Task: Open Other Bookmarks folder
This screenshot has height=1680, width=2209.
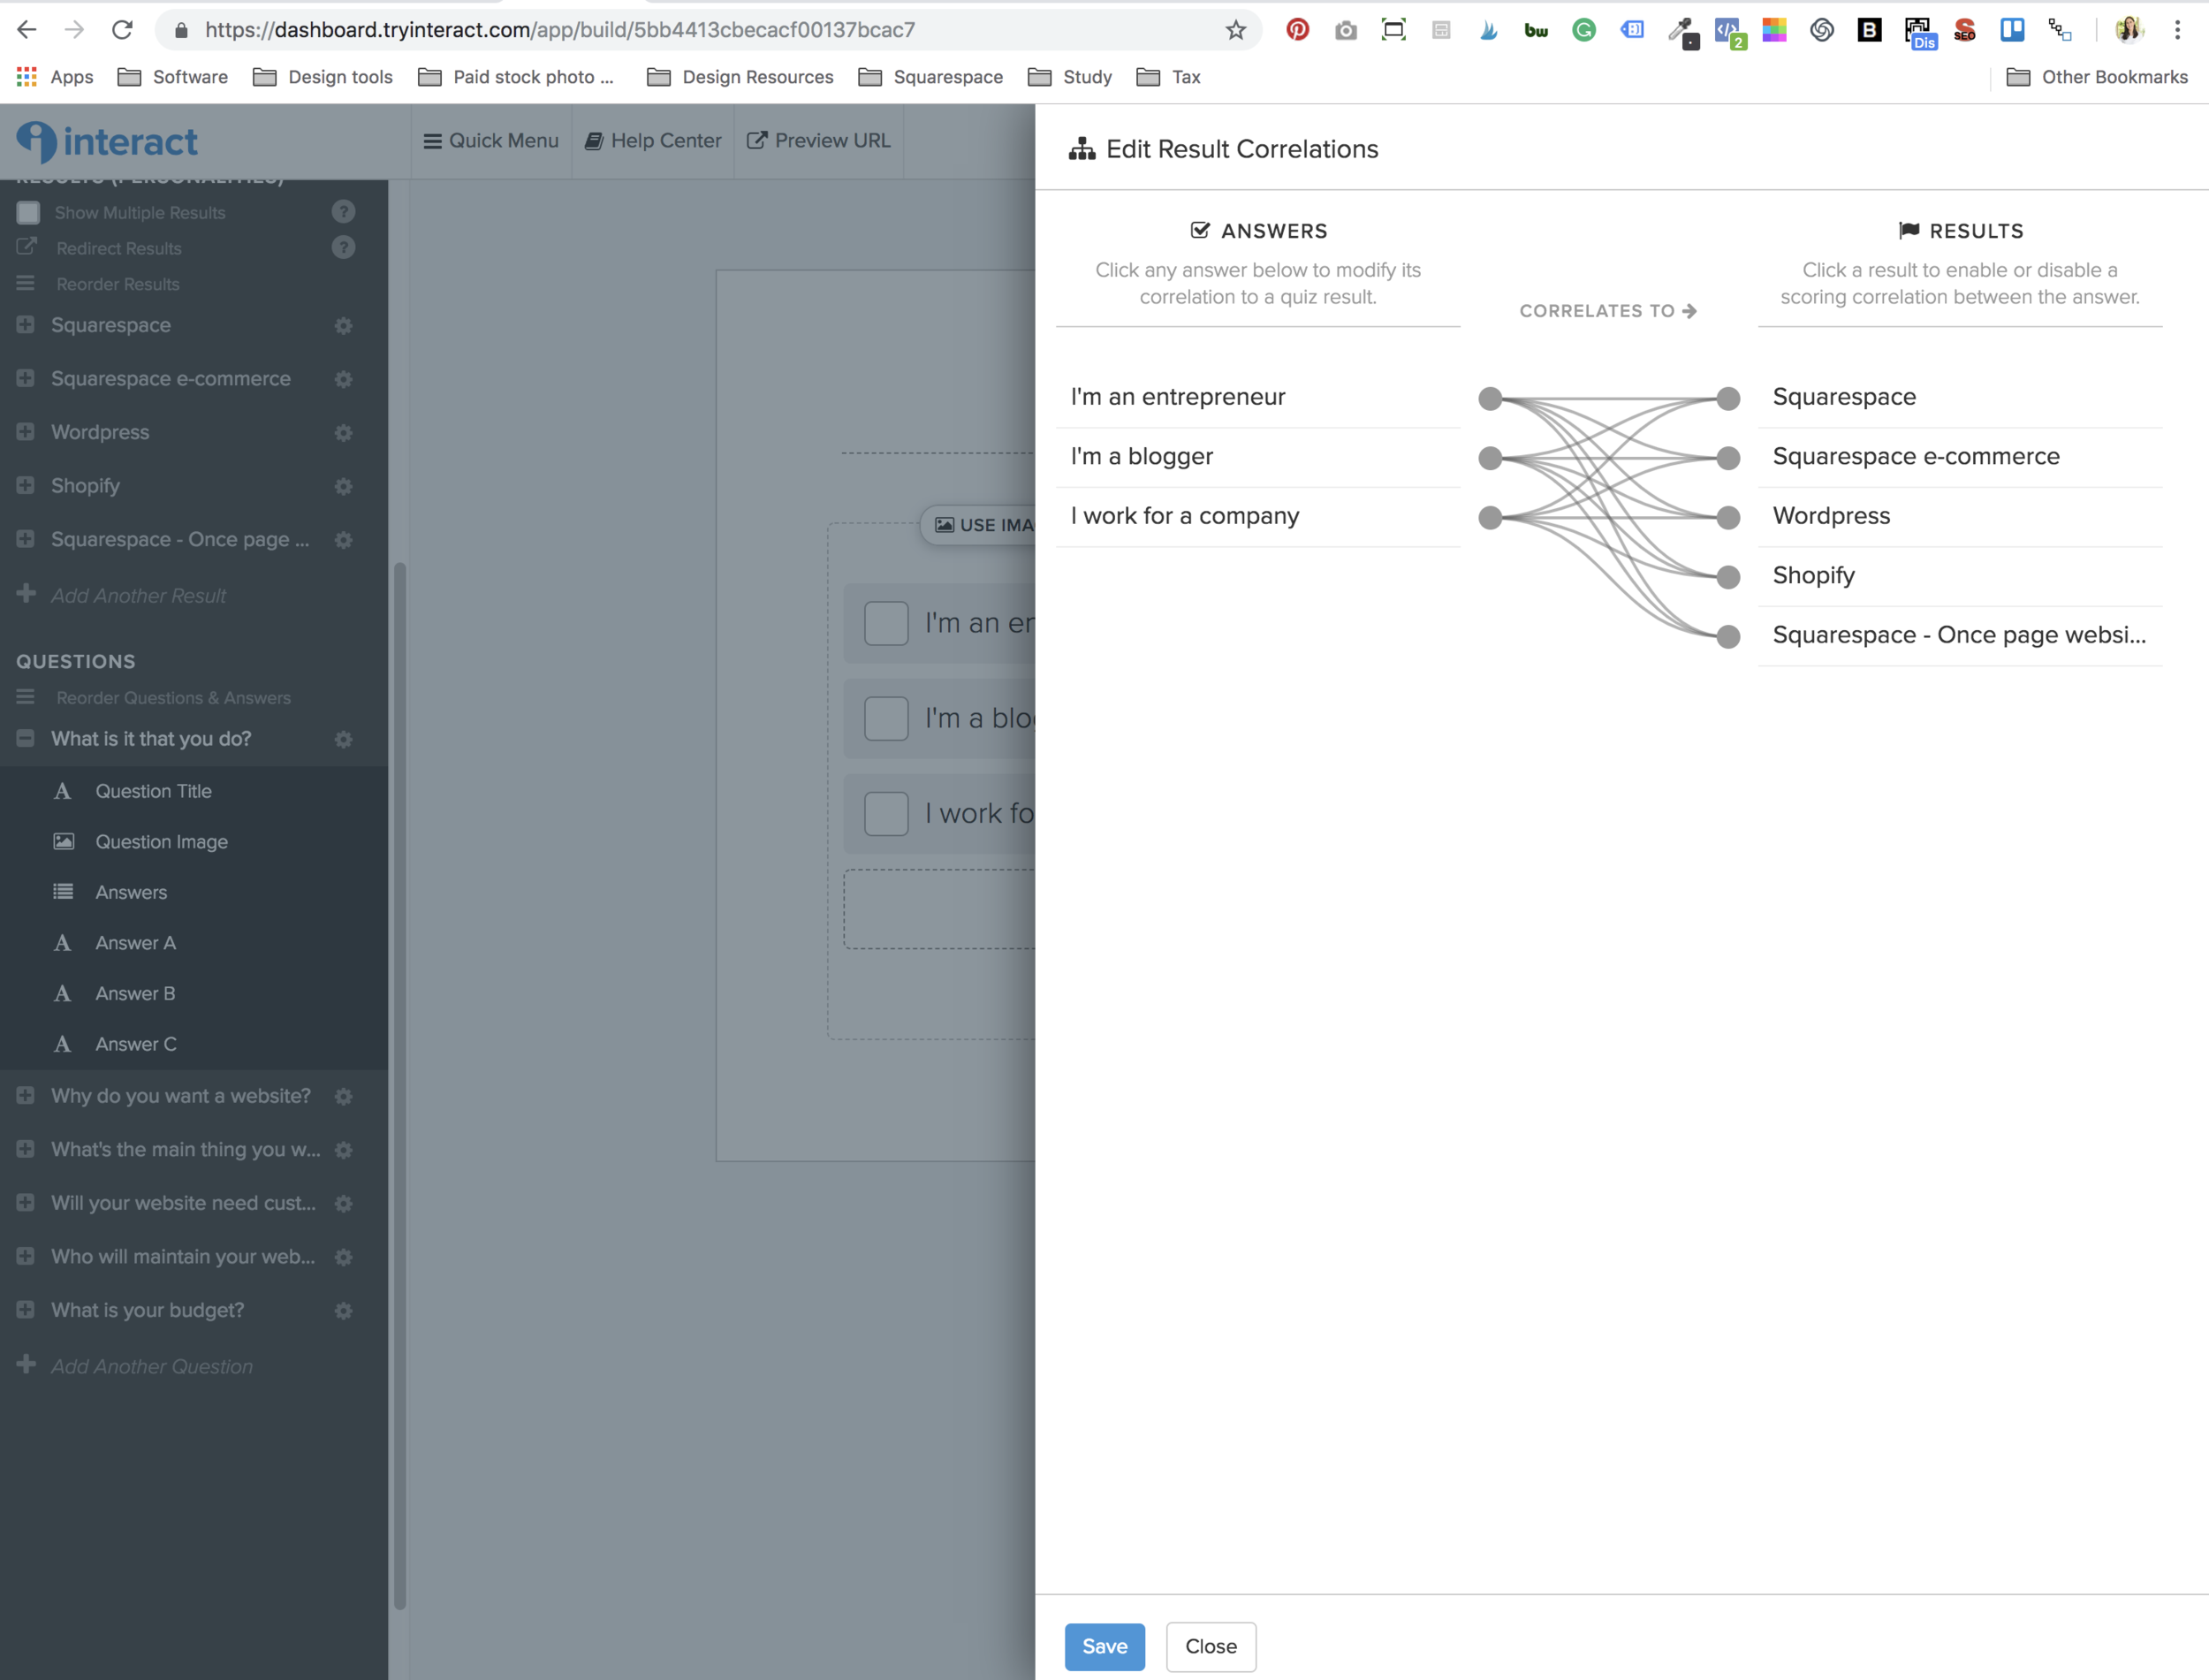Action: [2096, 77]
